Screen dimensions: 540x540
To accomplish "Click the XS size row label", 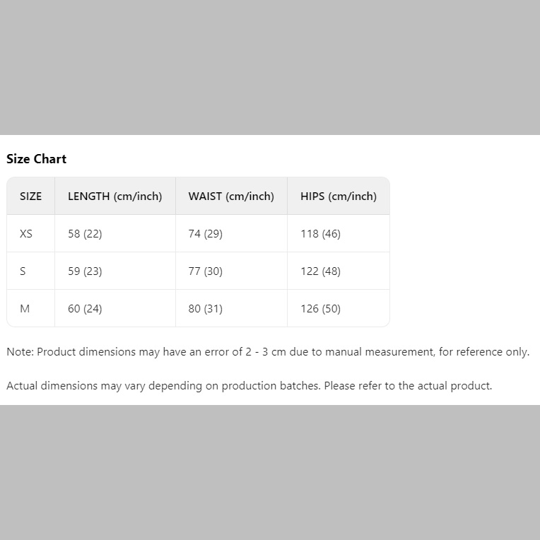I will point(26,234).
